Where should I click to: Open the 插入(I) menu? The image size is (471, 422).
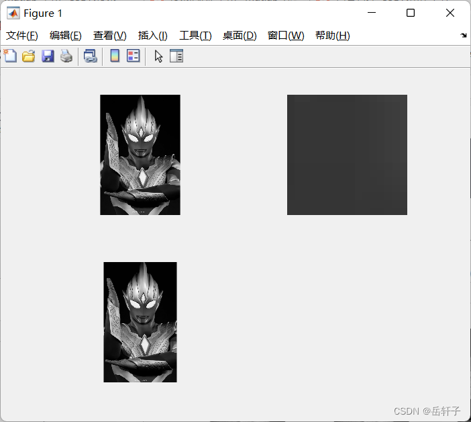tap(152, 36)
